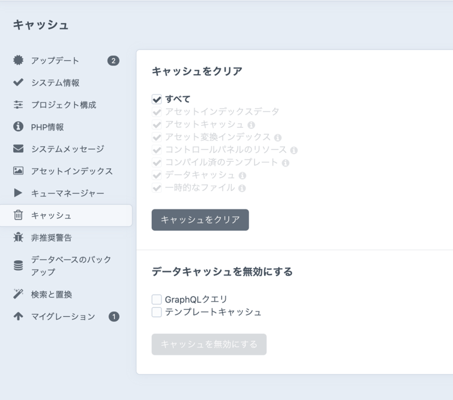453x400 pixels.
Task: Click the play icon for キューマネージャー
Action: [18, 193]
